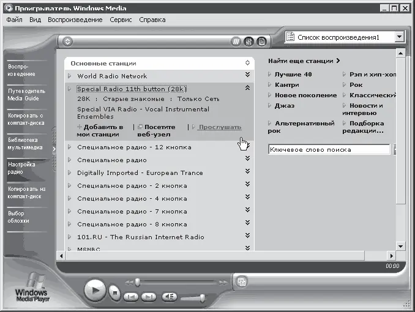This screenshot has height=312, width=415.
Task: Open Копировать на компакт-диск tab
Action: coord(26,193)
